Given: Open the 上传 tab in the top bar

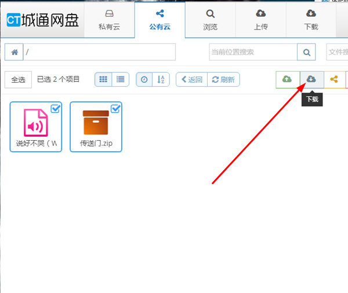Looking at the screenshot, I should pos(261,20).
